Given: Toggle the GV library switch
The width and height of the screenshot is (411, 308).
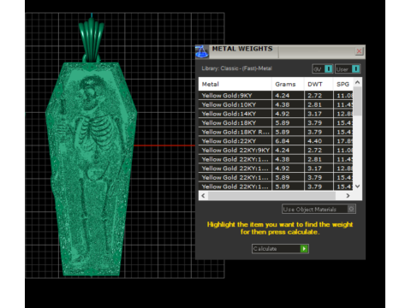Looking at the screenshot, I should 323,69.
